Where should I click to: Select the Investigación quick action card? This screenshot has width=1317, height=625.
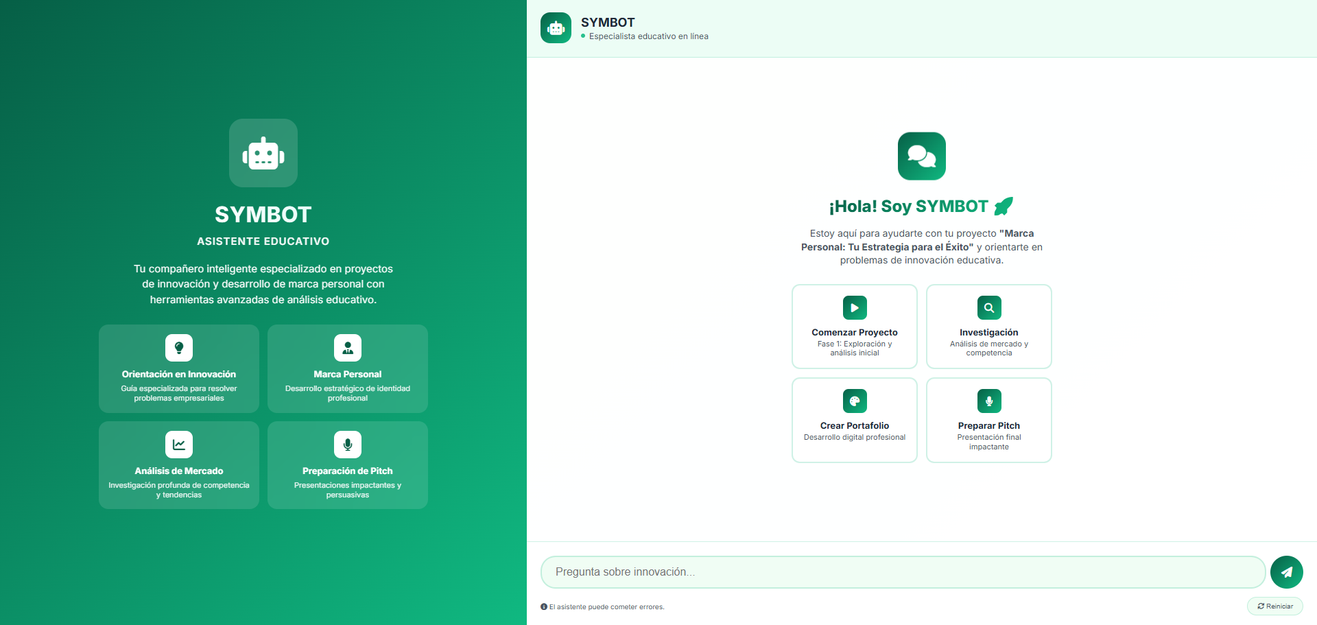click(988, 327)
